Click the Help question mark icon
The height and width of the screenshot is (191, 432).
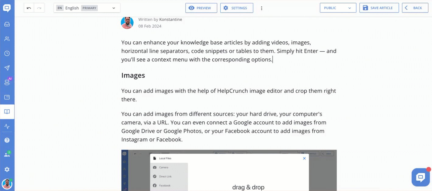(7, 140)
